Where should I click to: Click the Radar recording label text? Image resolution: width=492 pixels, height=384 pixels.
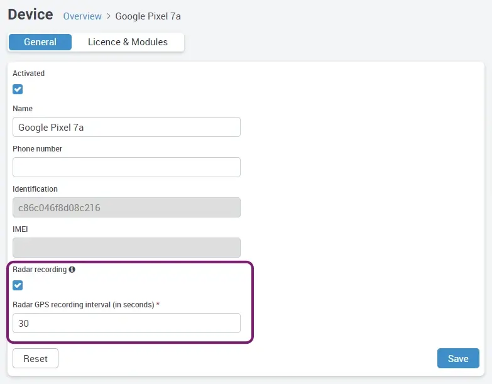point(39,270)
